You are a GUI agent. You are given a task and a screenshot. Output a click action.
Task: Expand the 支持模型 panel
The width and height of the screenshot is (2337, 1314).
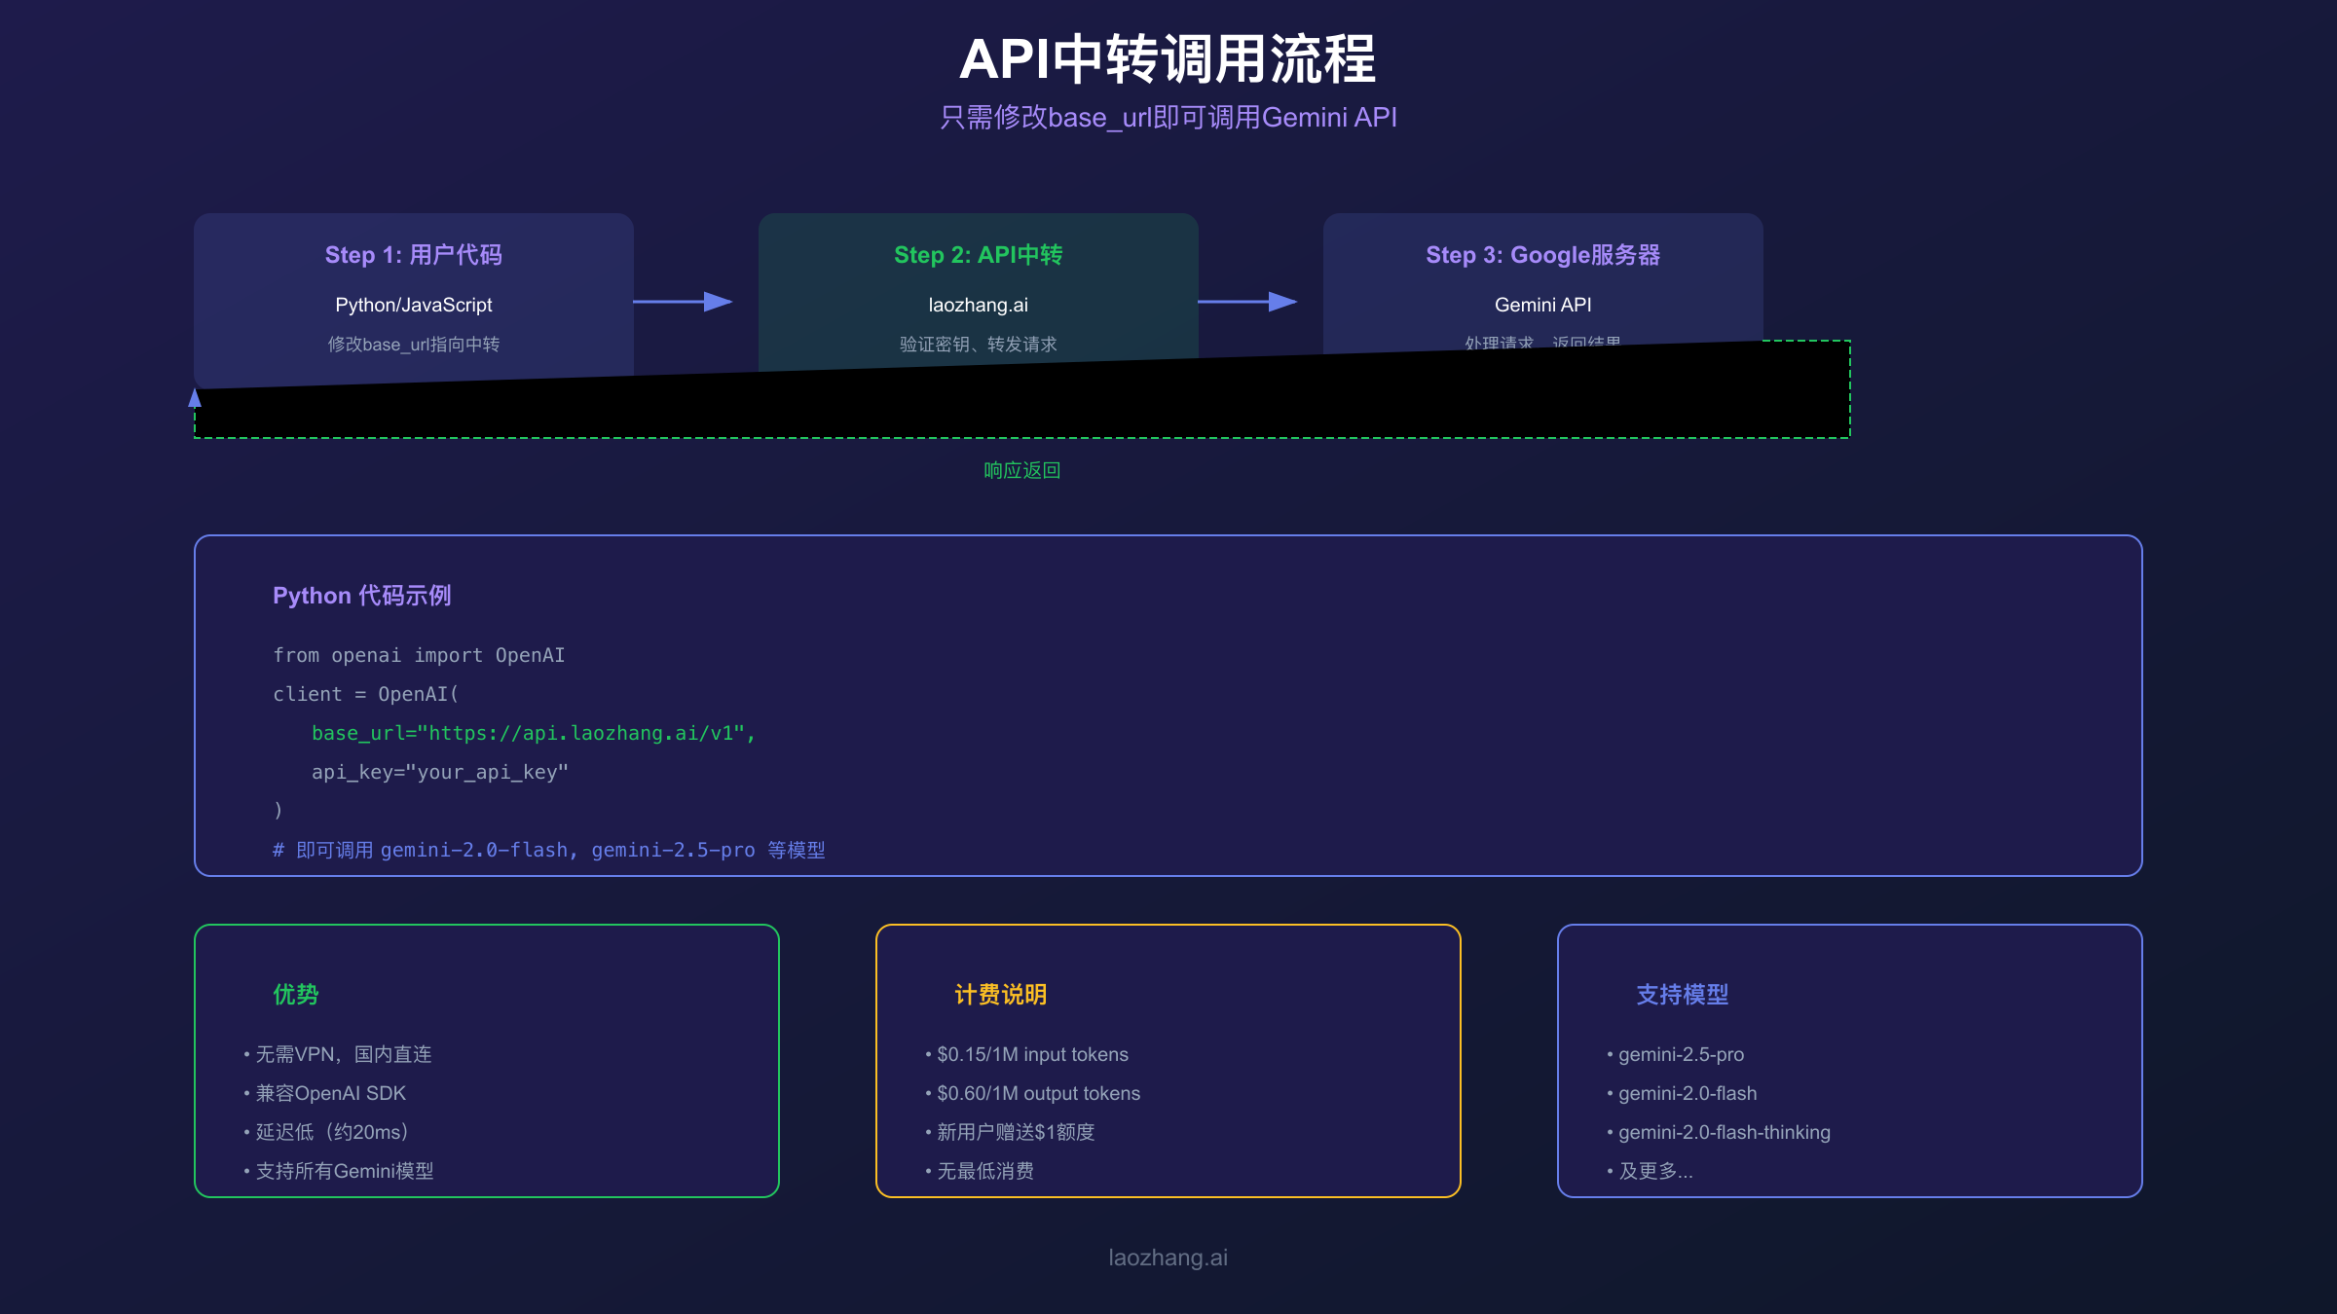point(1682,995)
